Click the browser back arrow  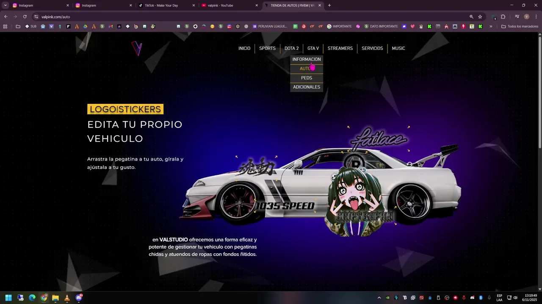[6, 17]
